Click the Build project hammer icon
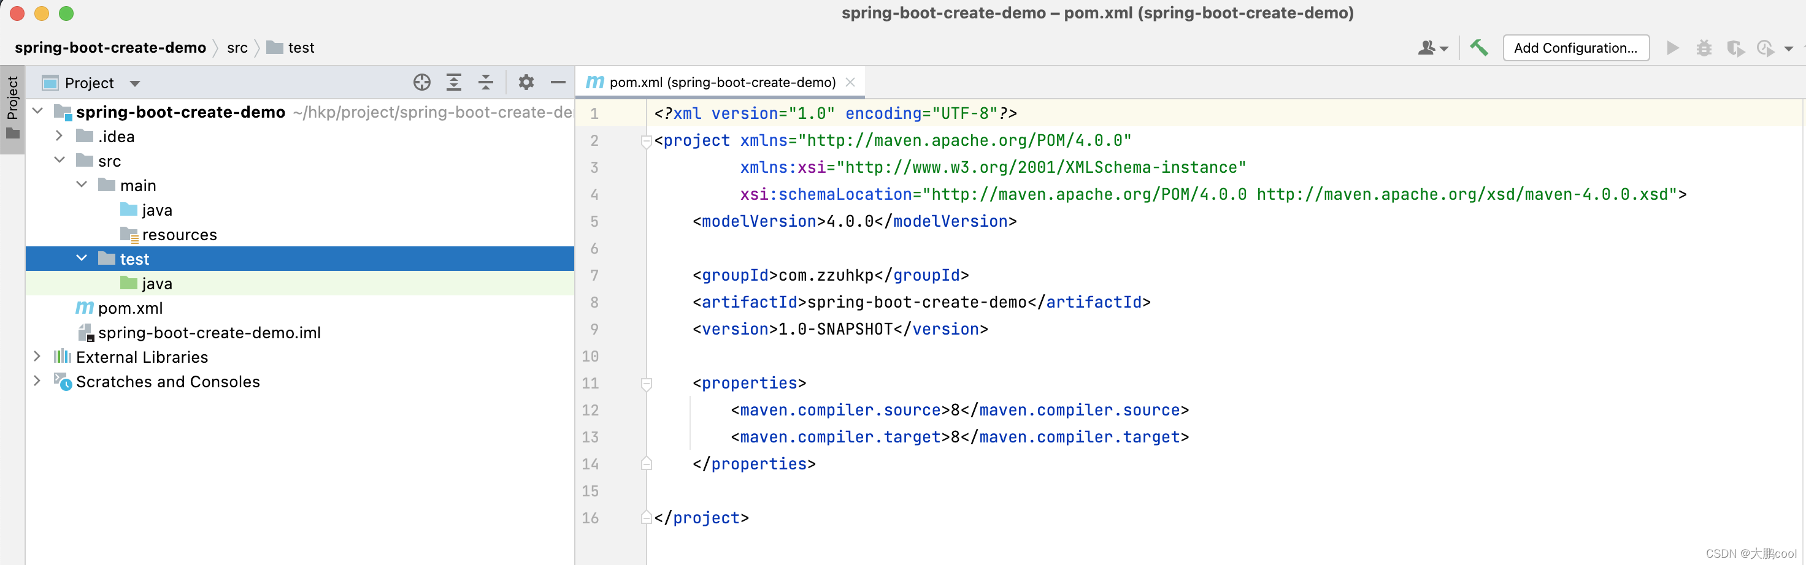 pyautogui.click(x=1478, y=48)
